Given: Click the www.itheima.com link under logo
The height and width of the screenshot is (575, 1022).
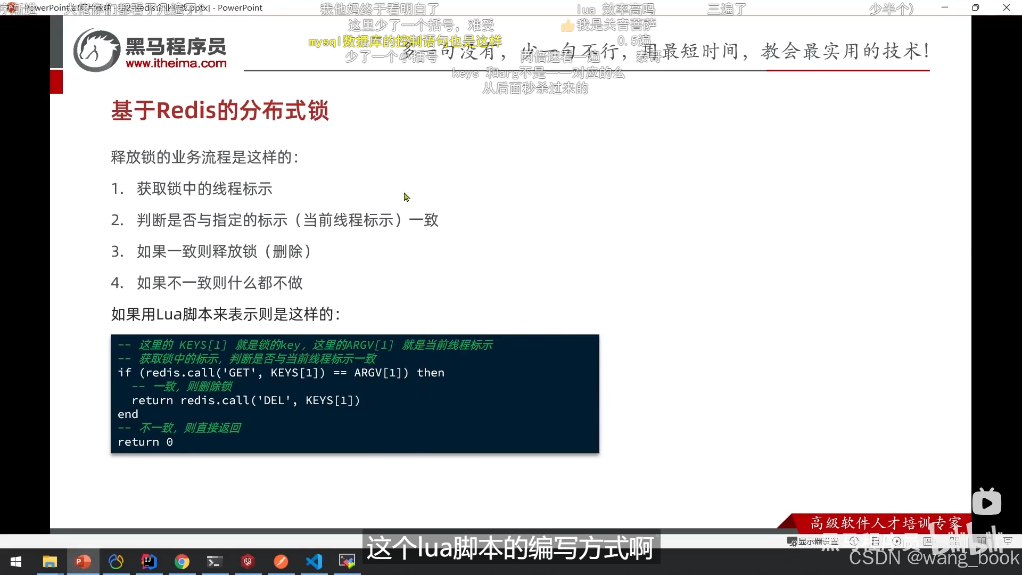Looking at the screenshot, I should coord(176,63).
